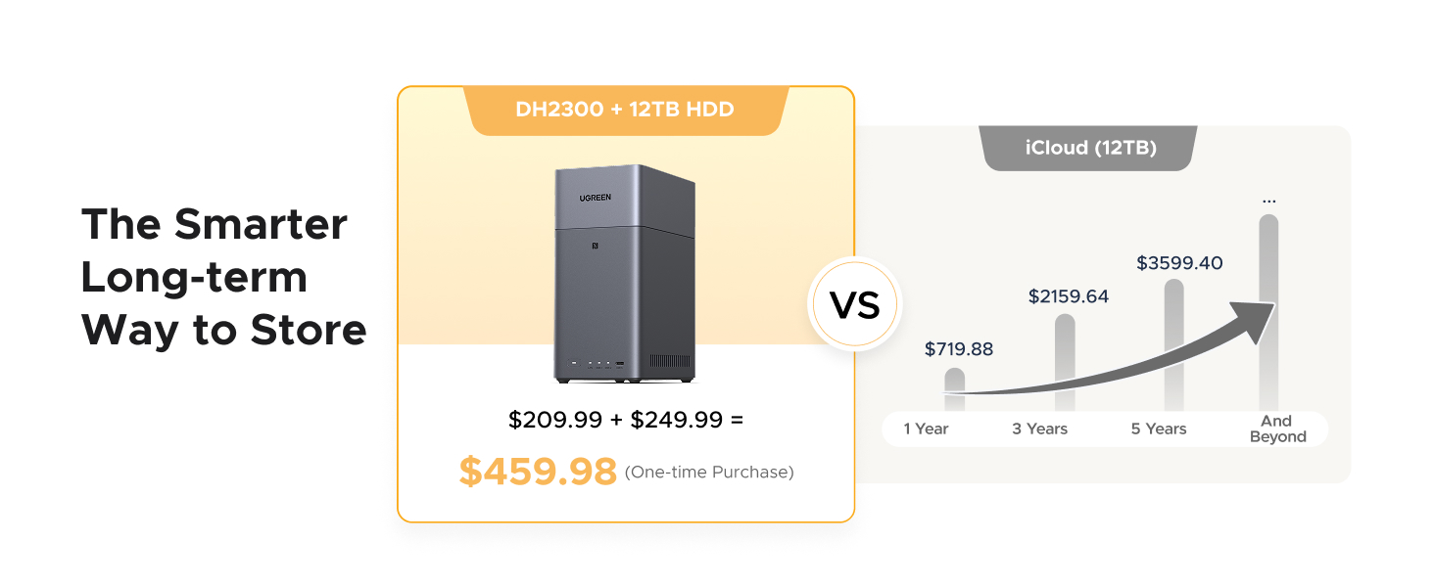Click the 5 Years axis label
Screen dimensions: 1434x587
pyautogui.click(x=1159, y=429)
